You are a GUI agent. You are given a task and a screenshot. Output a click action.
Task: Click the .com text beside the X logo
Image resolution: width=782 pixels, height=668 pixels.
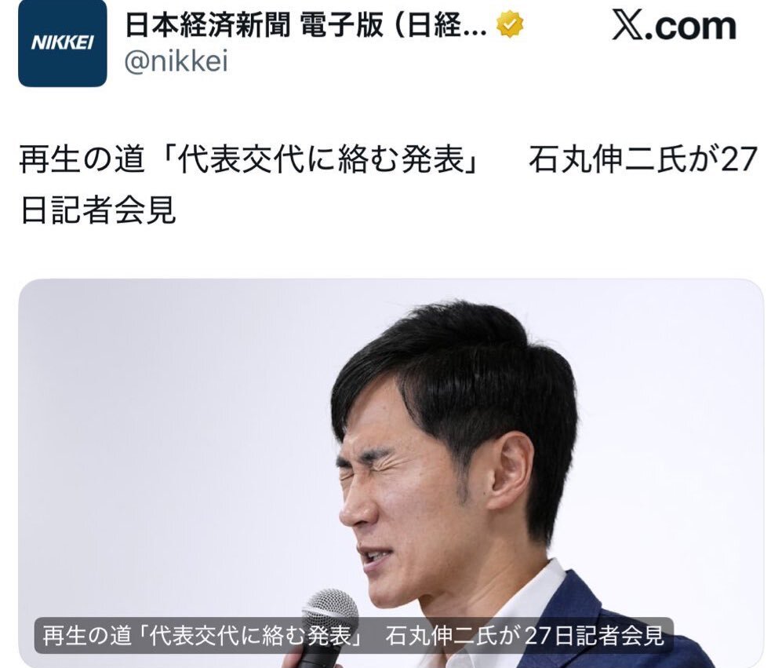coord(692,27)
